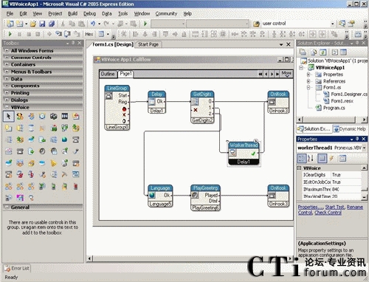
Task: Click the Undo icon in the toolbar
Action: [x=93, y=24]
